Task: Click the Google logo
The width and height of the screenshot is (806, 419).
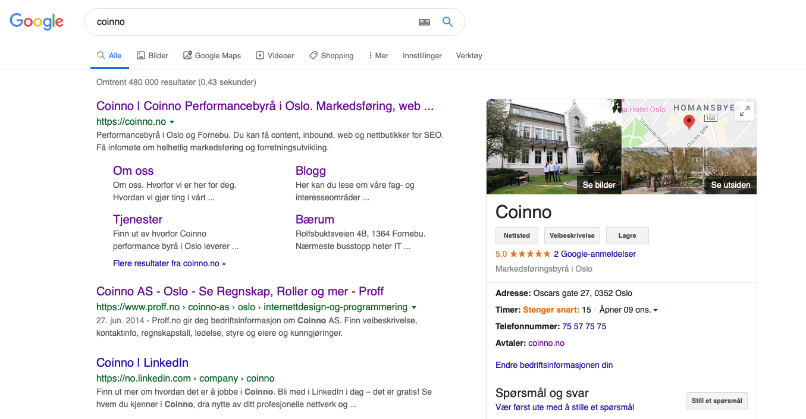Action: (36, 21)
